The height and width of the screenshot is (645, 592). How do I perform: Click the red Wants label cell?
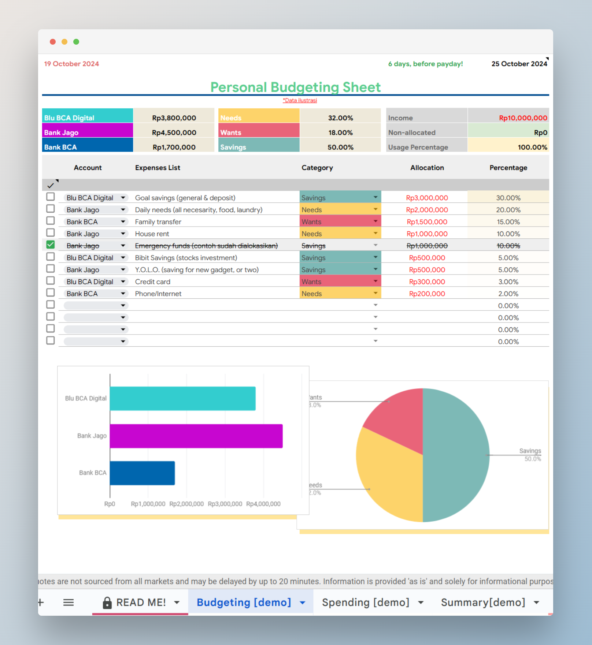[x=259, y=130]
